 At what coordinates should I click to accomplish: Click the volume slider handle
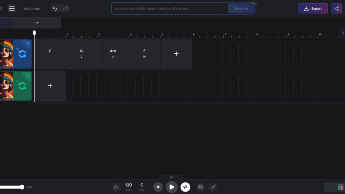point(22,187)
